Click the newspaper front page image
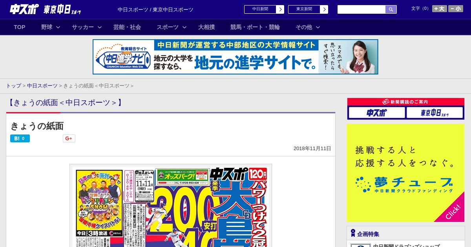The width and height of the screenshot is (471, 247). click(171, 207)
